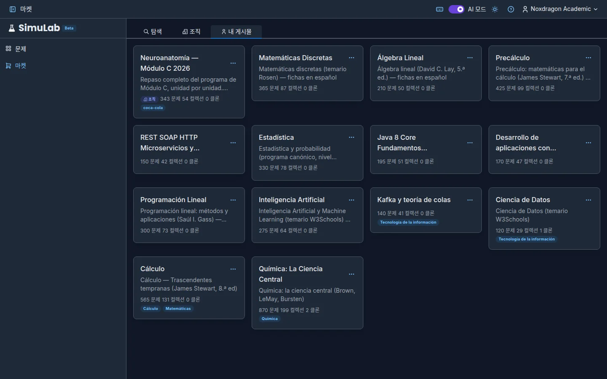Viewport: 607px width, 379px height.
Task: Open options menu for Java 8 Core card
Action: (x=470, y=143)
